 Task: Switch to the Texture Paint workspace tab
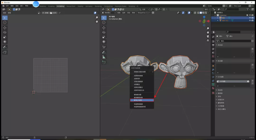[71, 6]
